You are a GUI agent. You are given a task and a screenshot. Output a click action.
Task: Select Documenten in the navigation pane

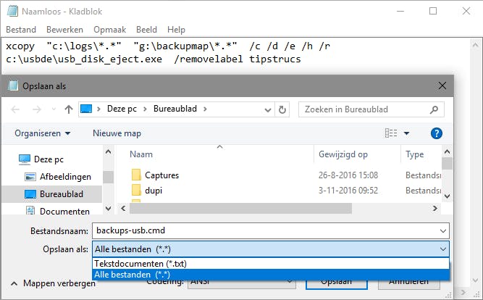64,212
